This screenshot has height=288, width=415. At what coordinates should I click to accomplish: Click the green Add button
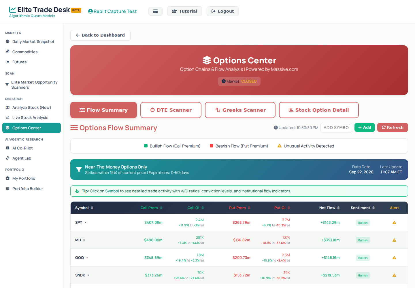(x=365, y=127)
